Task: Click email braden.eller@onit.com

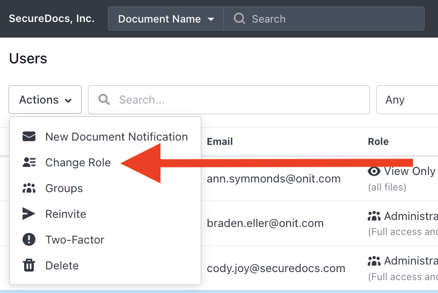Action: (265, 223)
